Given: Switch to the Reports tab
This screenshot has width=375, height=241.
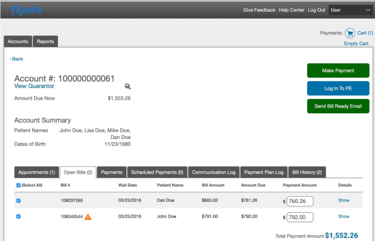Looking at the screenshot, I should [45, 42].
